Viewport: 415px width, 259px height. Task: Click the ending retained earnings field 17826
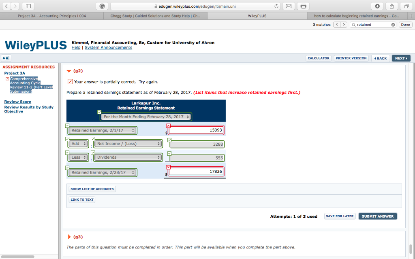197,172
